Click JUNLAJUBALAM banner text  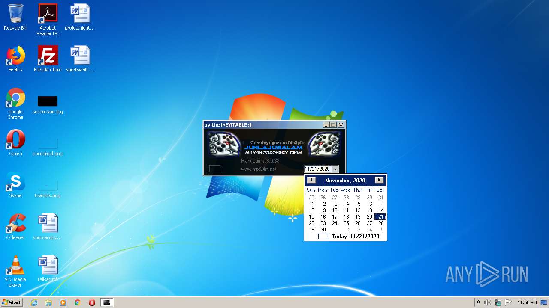[273, 148]
